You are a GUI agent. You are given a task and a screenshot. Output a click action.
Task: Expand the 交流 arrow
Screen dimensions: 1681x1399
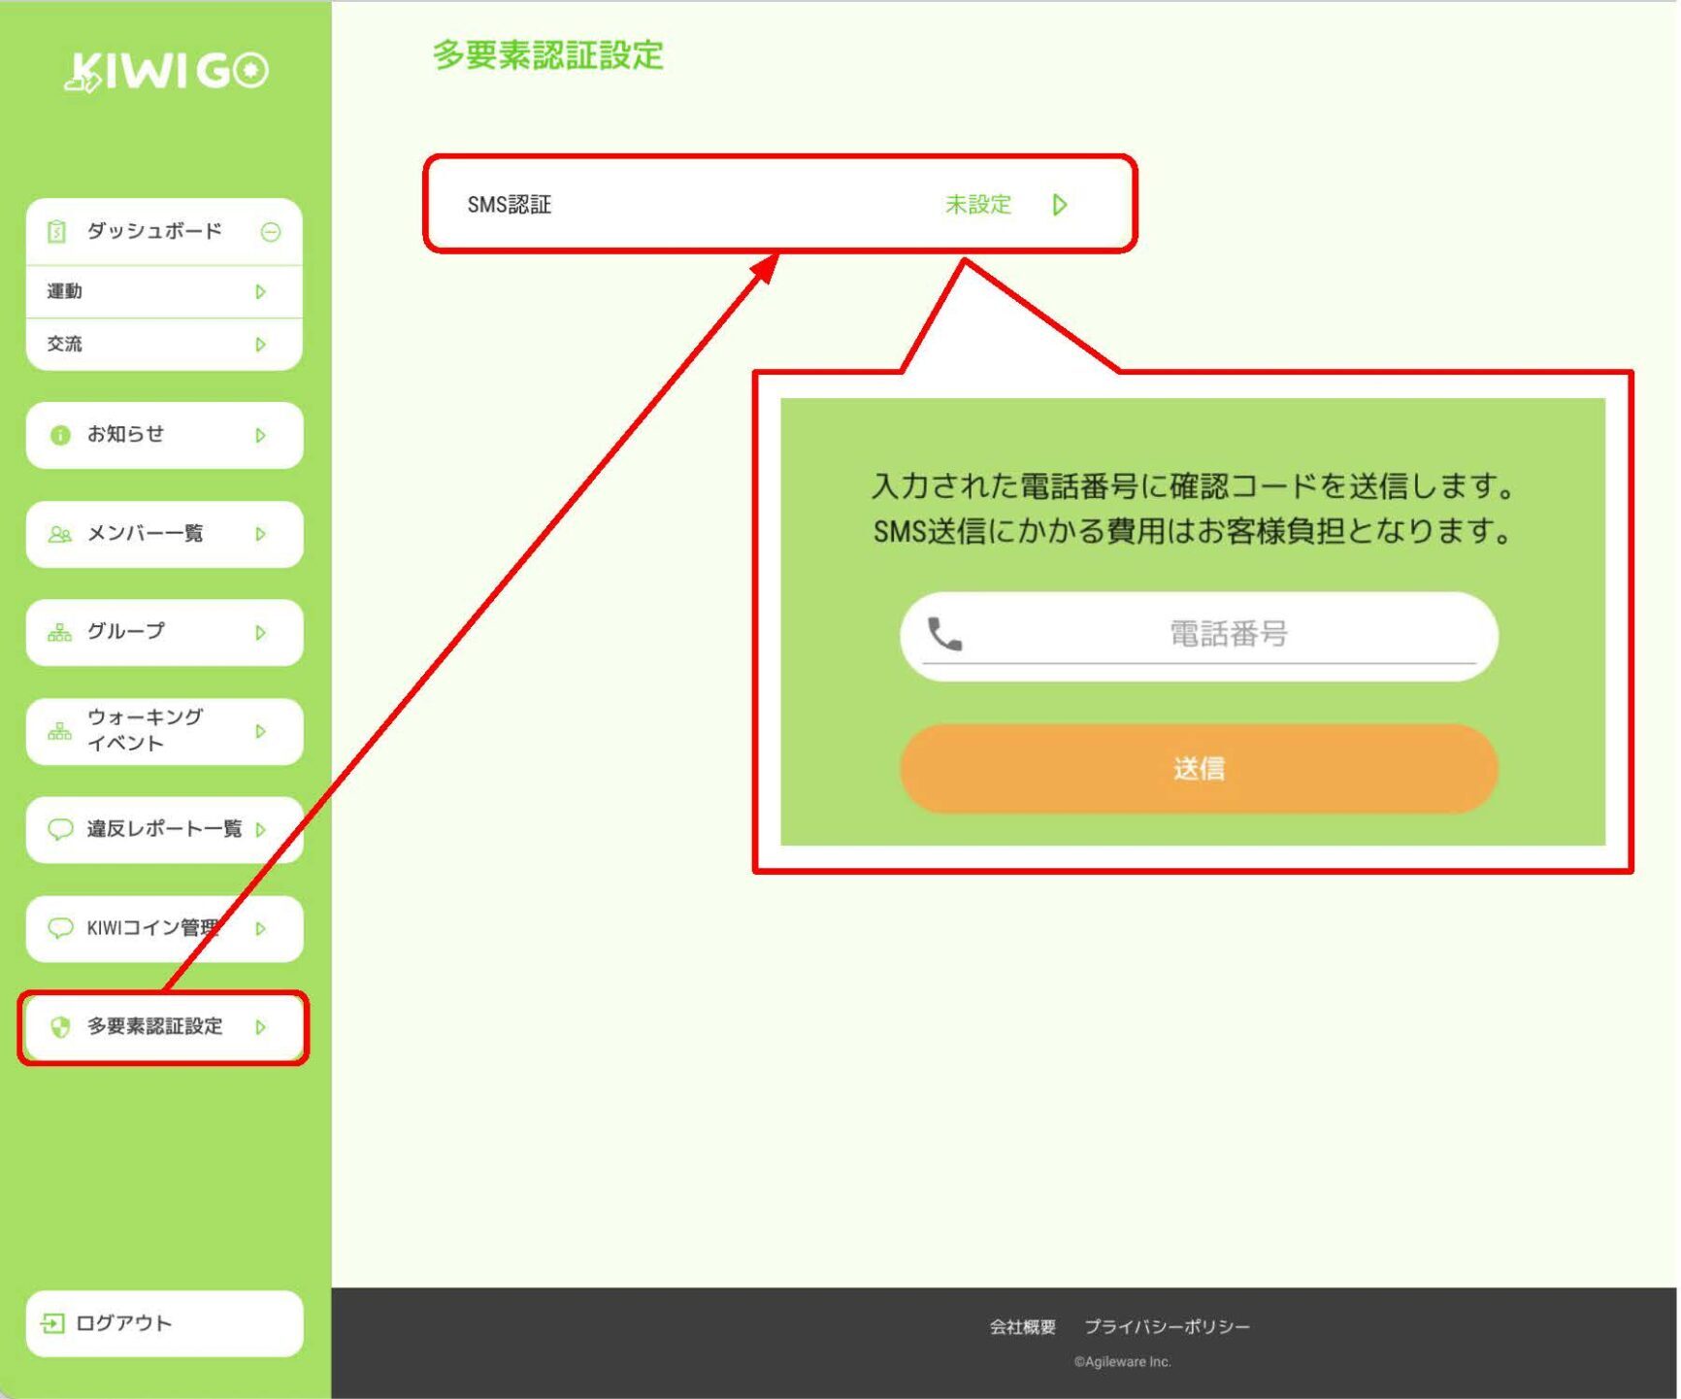[260, 345]
